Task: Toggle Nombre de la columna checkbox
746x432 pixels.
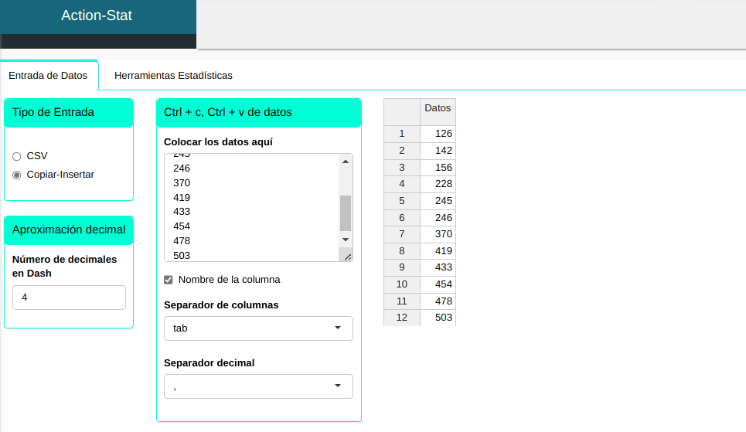Action: [169, 280]
